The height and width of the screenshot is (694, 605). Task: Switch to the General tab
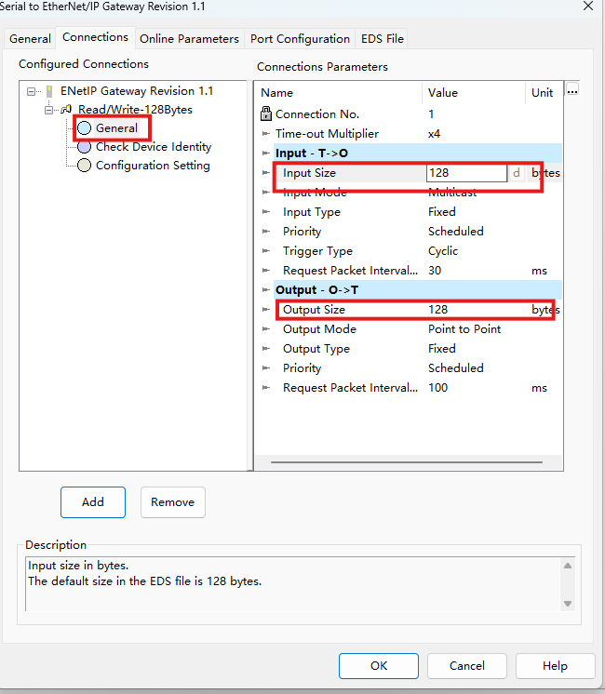click(30, 39)
